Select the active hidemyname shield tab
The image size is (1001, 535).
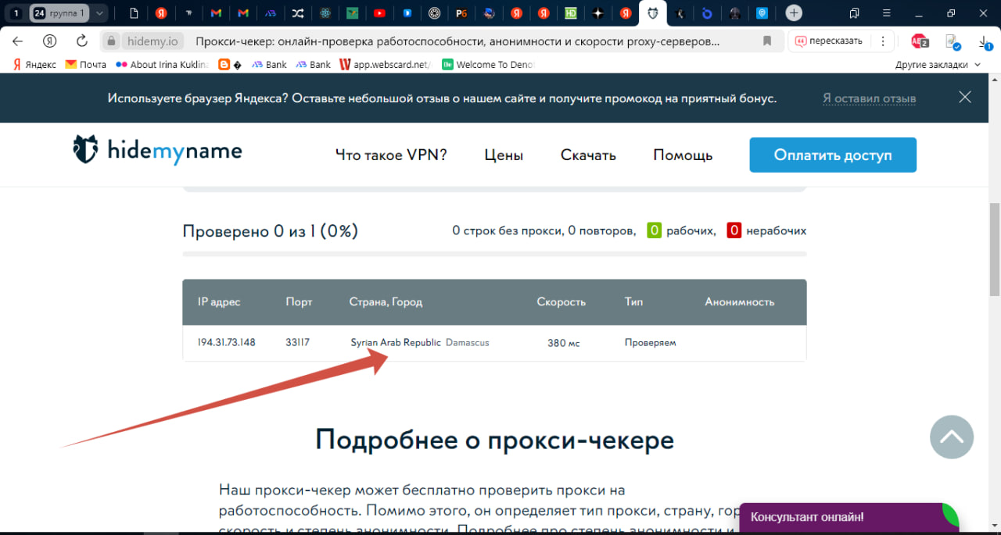(x=653, y=13)
